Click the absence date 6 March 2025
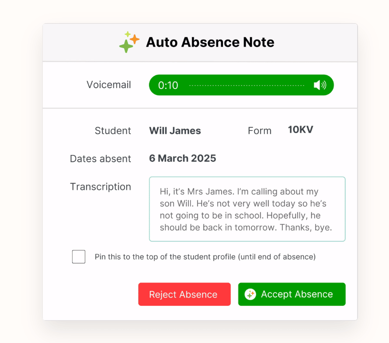This screenshot has height=343, width=389. pyautogui.click(x=182, y=158)
